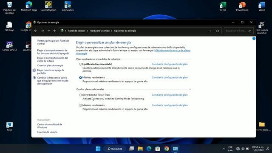
Task: Select the Equilibrado (recomendado) power plan
Action: tap(80, 64)
